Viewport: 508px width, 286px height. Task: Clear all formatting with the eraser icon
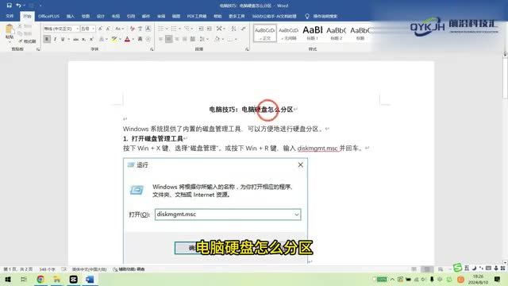(x=133, y=29)
